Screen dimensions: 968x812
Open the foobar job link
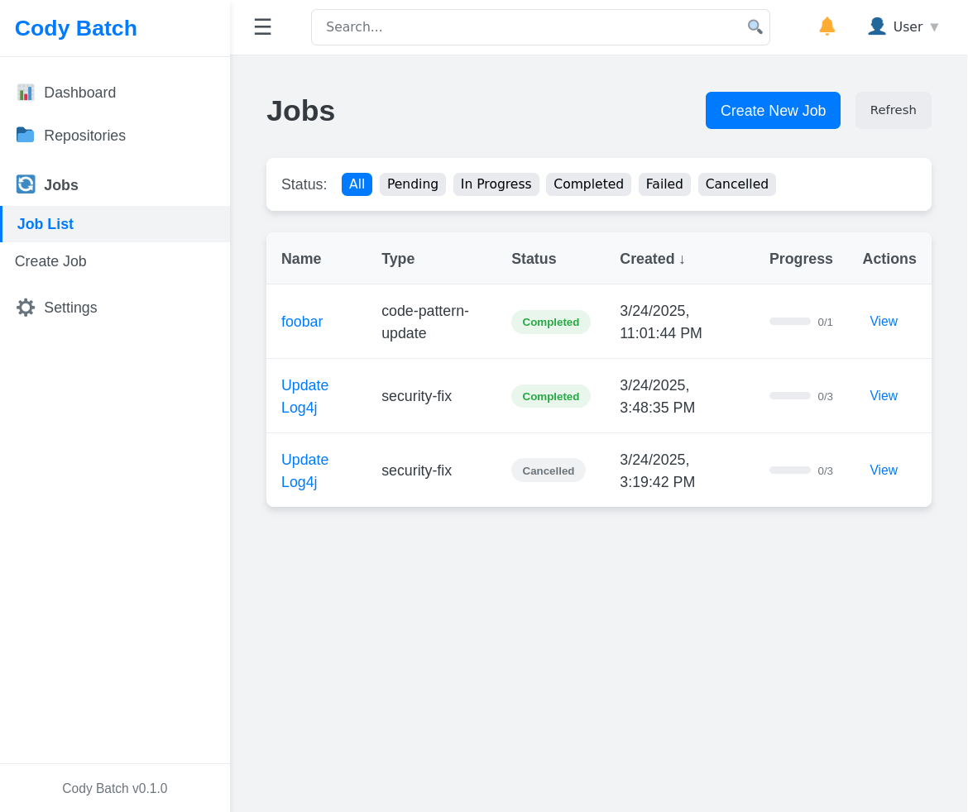(302, 322)
